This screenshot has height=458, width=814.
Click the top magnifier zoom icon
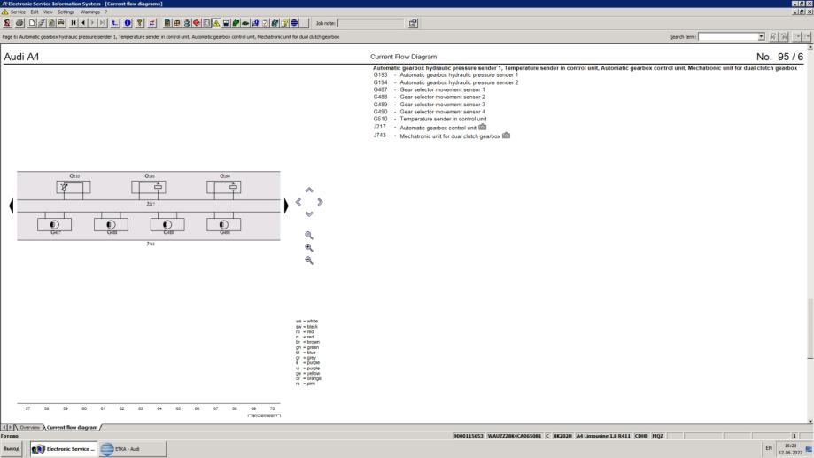309,236
